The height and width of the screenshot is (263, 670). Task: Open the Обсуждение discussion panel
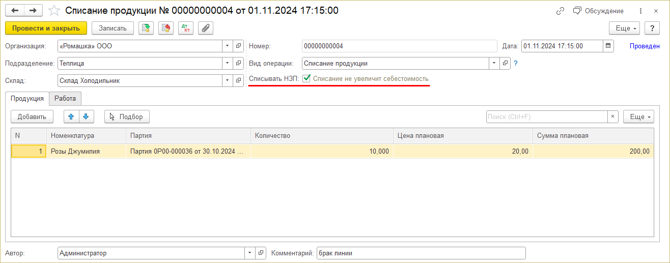click(598, 11)
